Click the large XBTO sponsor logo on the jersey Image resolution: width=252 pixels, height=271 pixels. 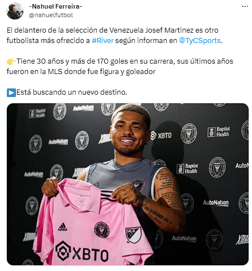click(x=82, y=254)
